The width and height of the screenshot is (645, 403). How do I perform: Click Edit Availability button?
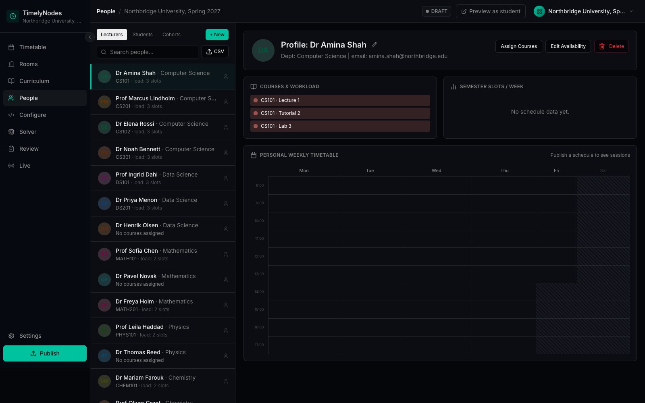pos(568,46)
